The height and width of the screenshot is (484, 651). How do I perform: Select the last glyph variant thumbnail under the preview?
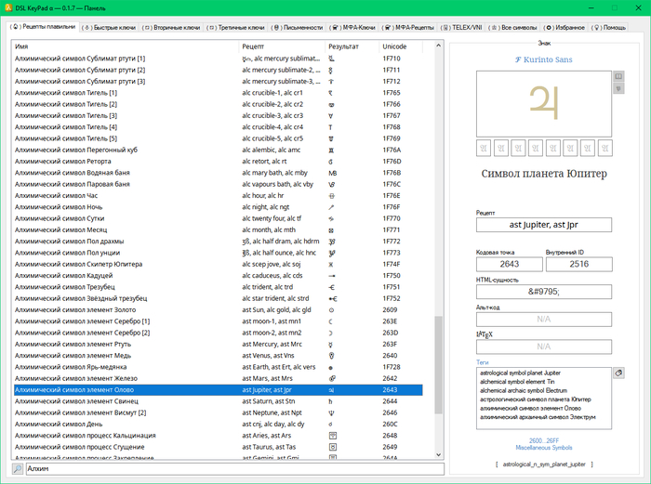(x=606, y=147)
